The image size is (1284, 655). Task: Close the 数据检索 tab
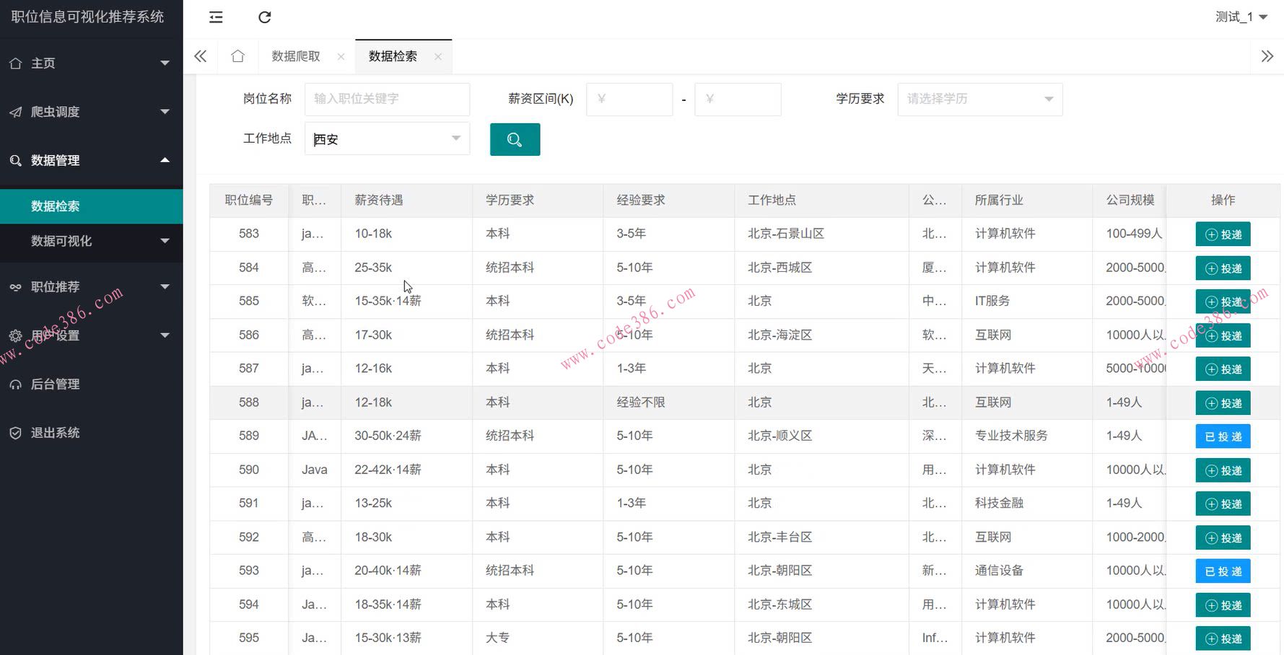pyautogui.click(x=438, y=56)
